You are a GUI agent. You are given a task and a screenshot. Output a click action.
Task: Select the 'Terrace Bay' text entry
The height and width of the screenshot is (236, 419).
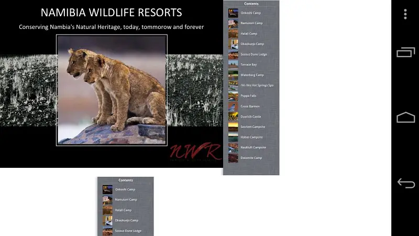(248, 65)
